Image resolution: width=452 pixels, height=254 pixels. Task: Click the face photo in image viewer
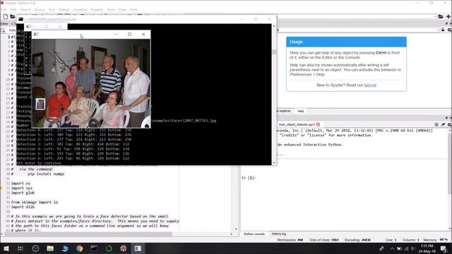point(91,83)
